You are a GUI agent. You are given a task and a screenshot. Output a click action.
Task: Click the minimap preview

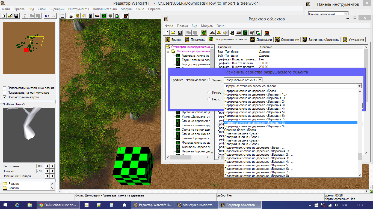[x=29, y=48]
